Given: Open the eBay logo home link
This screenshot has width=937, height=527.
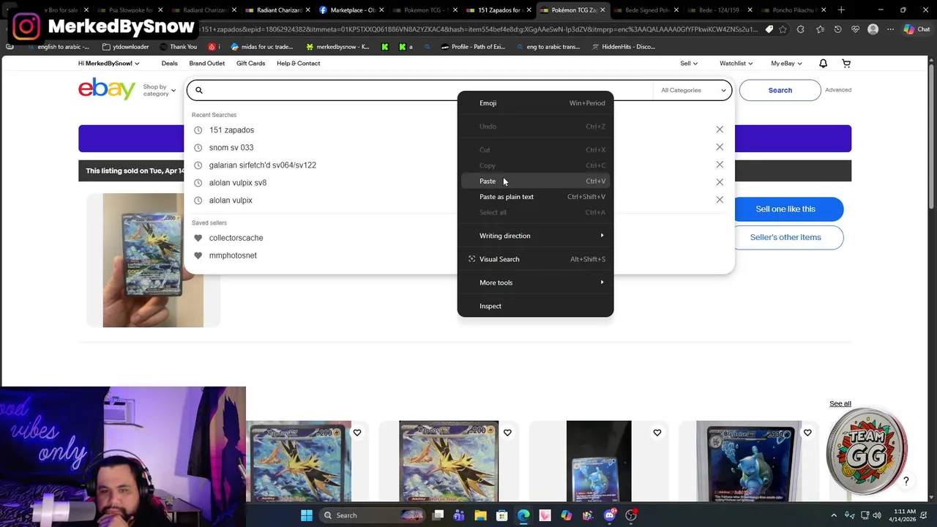Looking at the screenshot, I should (x=107, y=89).
